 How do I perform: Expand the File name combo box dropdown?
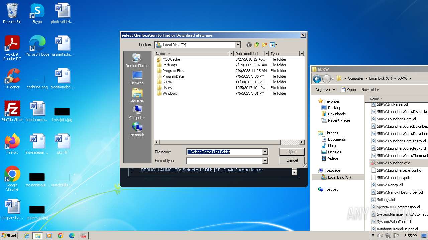pyautogui.click(x=265, y=152)
